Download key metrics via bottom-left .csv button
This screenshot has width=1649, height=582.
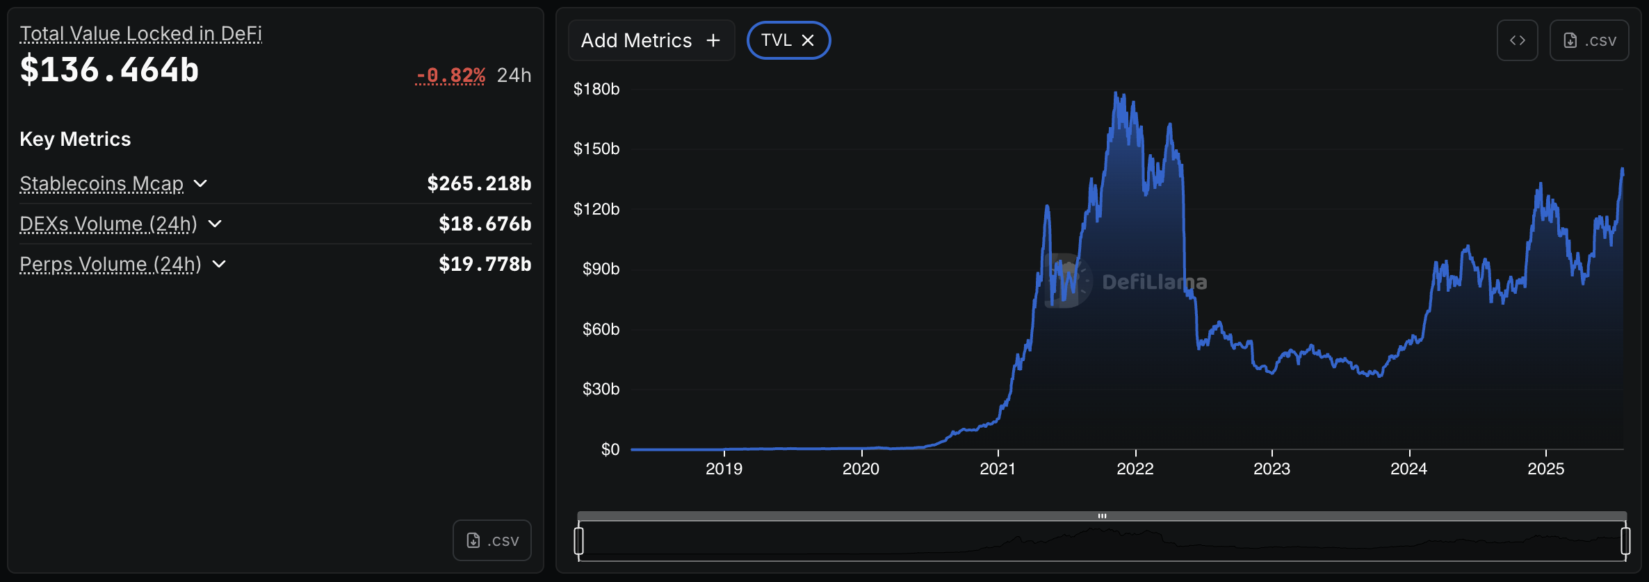pos(492,540)
